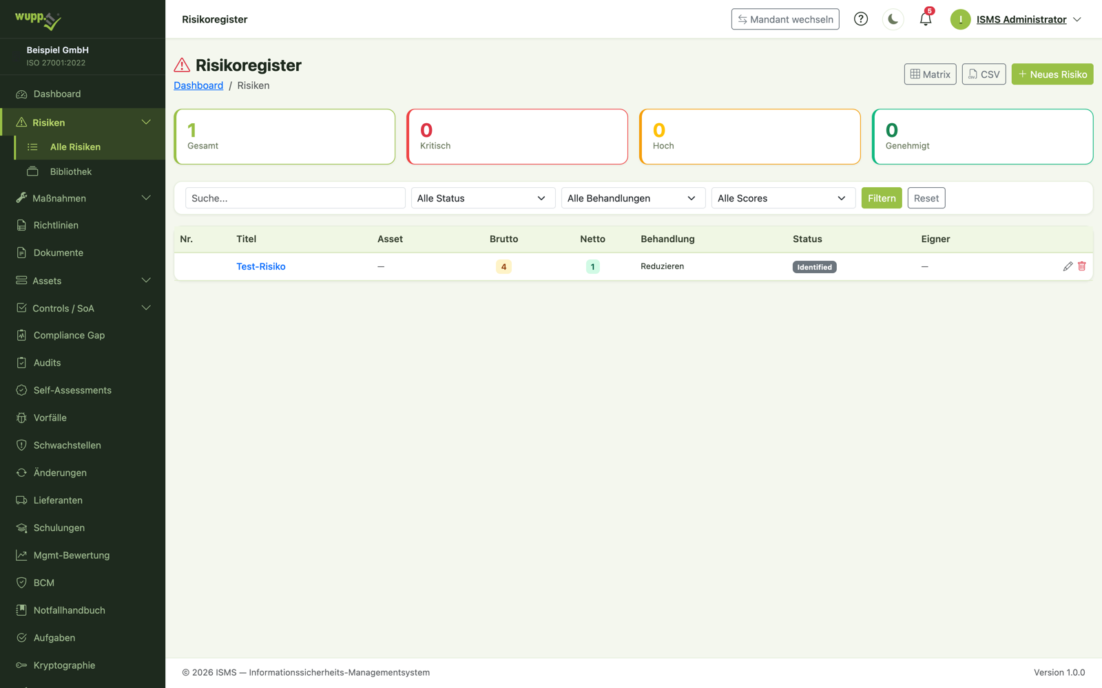1102x688 pixels.
Task: Edit Test-Risiko with the pencil icon
Action: click(x=1068, y=266)
